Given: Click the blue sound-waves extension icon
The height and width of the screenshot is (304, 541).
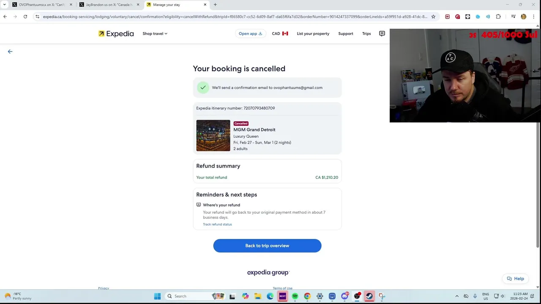Looking at the screenshot, I should tap(488, 16).
